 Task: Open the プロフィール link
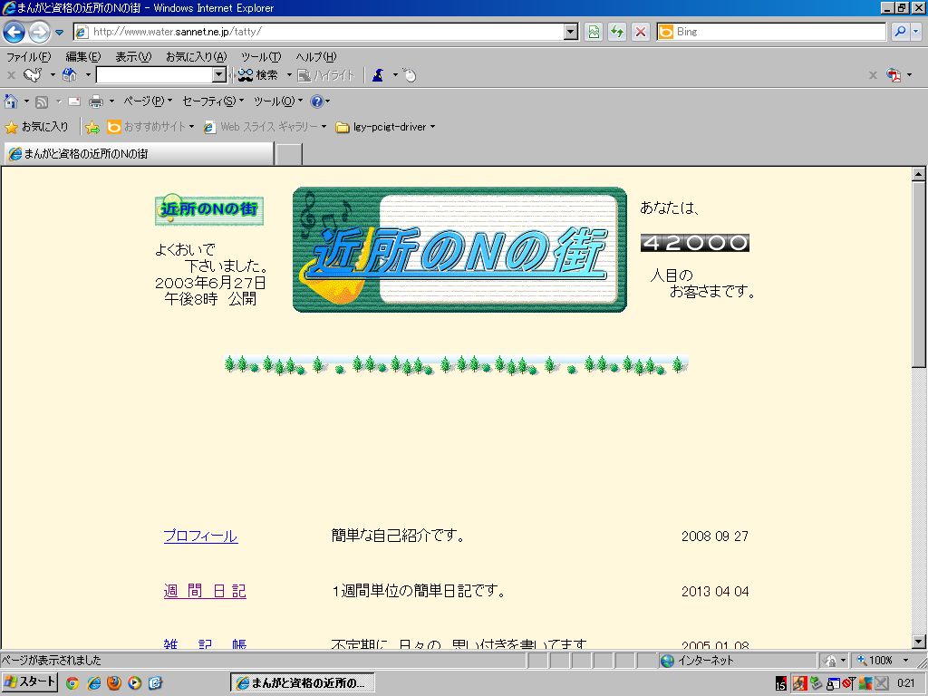(x=200, y=536)
